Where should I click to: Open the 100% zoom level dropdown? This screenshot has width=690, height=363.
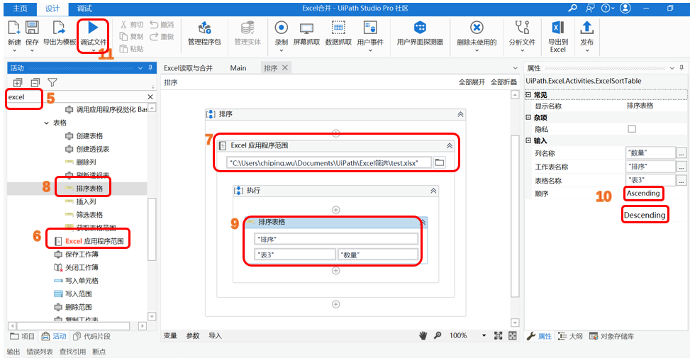coord(484,336)
